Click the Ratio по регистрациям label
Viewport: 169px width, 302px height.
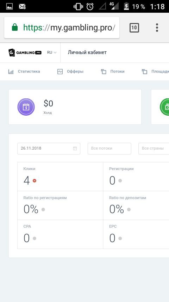pyautogui.click(x=45, y=198)
